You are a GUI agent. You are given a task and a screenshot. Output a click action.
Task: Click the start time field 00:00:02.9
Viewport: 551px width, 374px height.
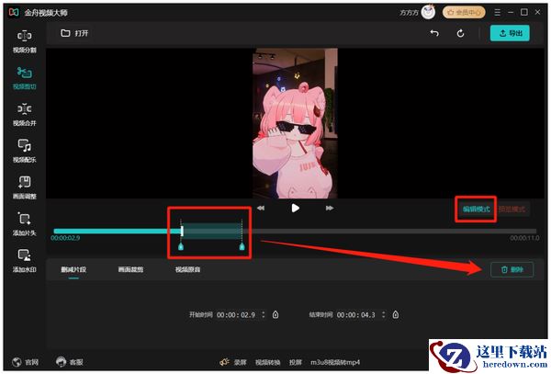[x=236, y=314]
